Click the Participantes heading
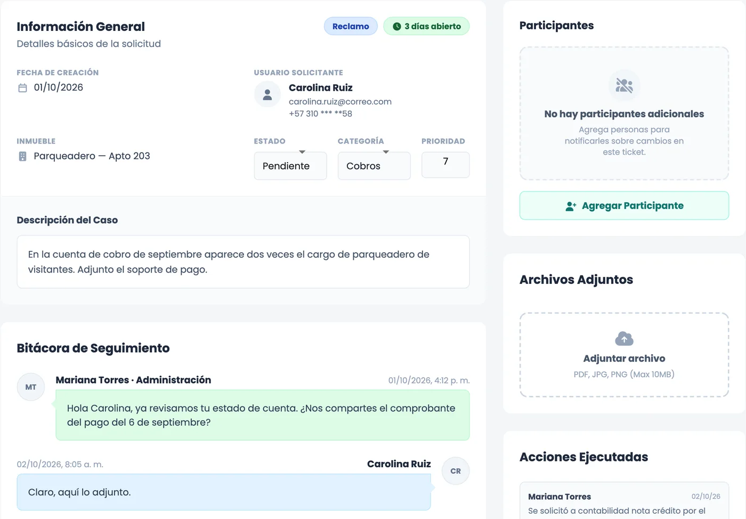The width and height of the screenshot is (746, 519). [x=556, y=26]
